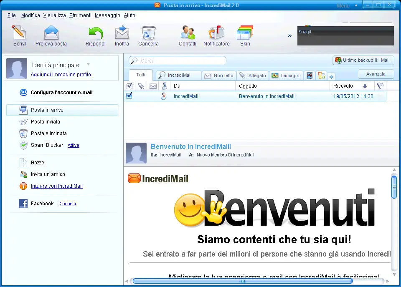
Task: Open Iniziare con IncrediMail link
Action: point(56,186)
